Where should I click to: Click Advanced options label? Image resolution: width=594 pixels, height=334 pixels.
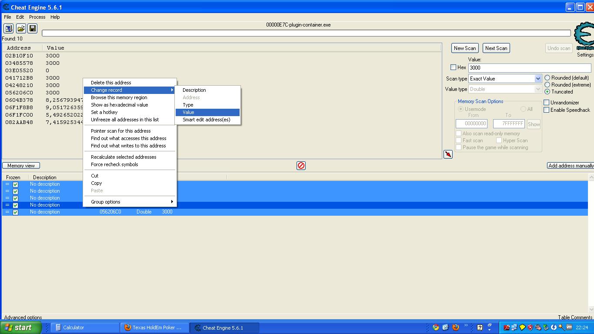(23, 317)
